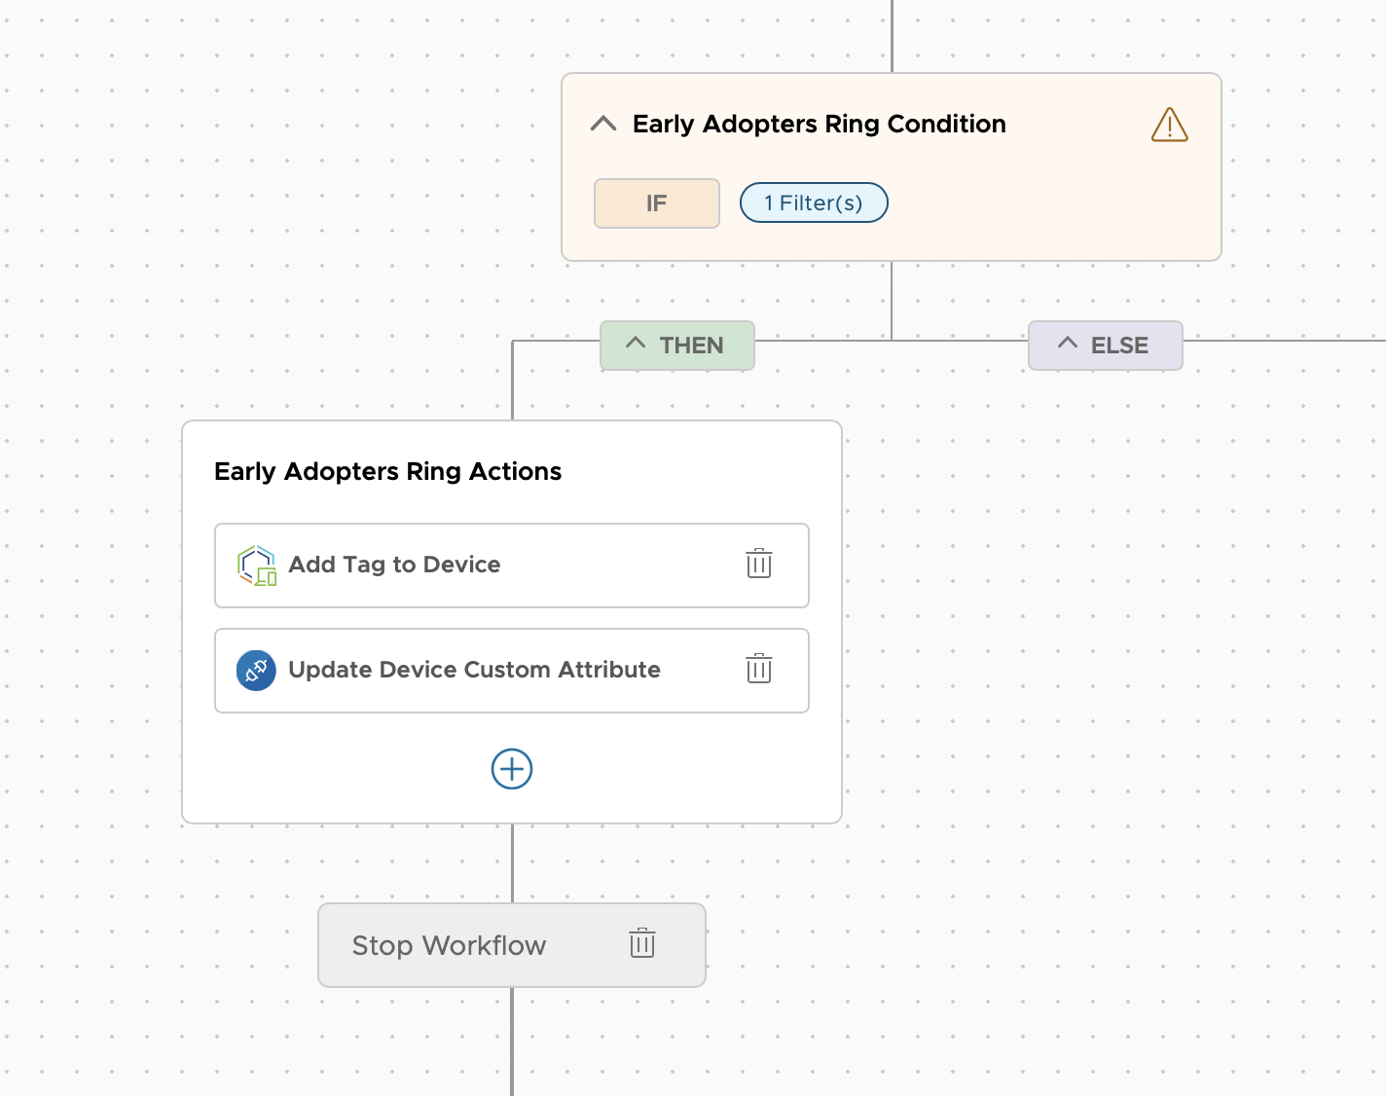Delete the Add Tag to Device action
The height and width of the screenshot is (1096, 1386).
point(758,565)
